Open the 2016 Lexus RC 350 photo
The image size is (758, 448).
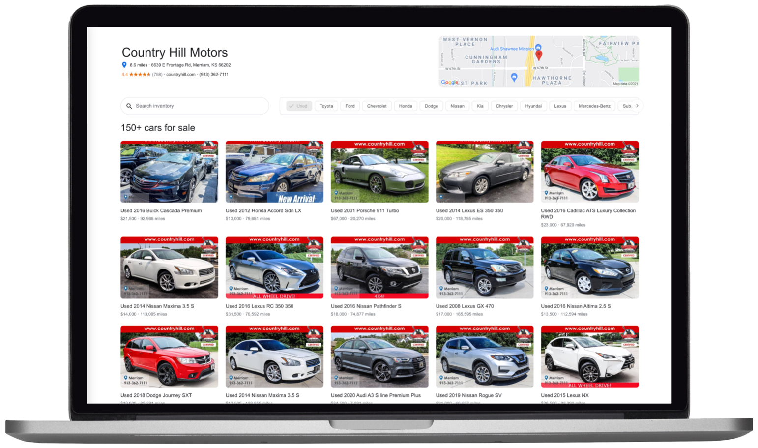coord(274,267)
